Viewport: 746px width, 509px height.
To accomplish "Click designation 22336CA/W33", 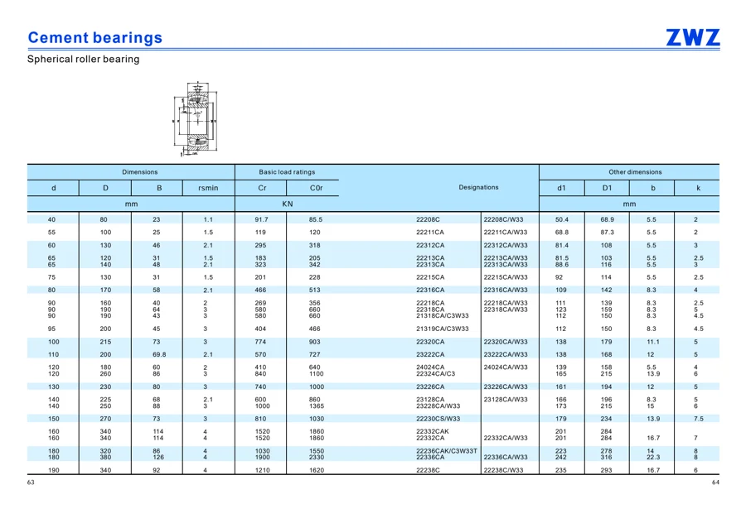I will tap(506, 457).
